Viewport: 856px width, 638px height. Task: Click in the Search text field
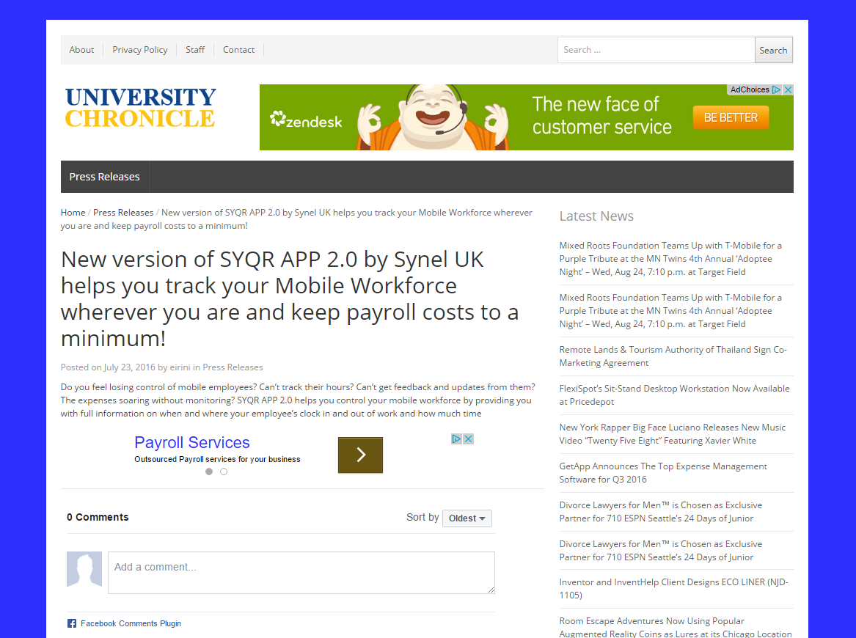pos(656,50)
